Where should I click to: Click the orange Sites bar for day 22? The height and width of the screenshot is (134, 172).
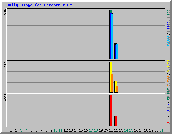[x=117, y=89]
